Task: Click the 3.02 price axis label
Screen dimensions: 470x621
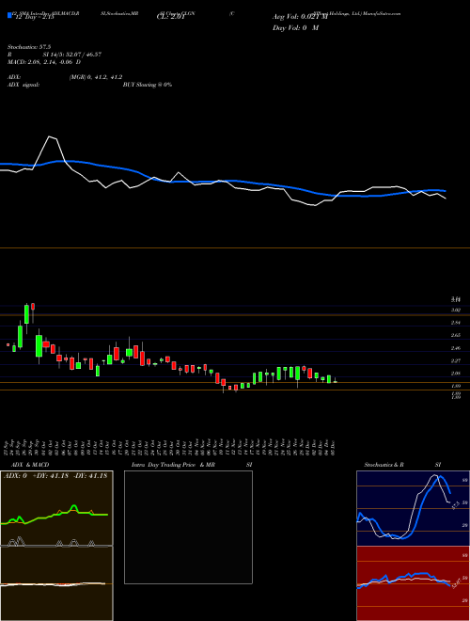Action: pyautogui.click(x=456, y=310)
